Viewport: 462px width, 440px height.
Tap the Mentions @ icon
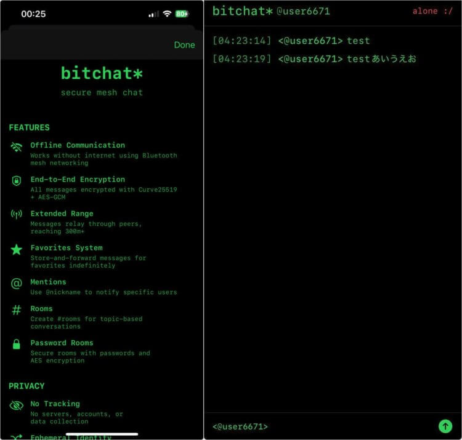pyautogui.click(x=17, y=284)
